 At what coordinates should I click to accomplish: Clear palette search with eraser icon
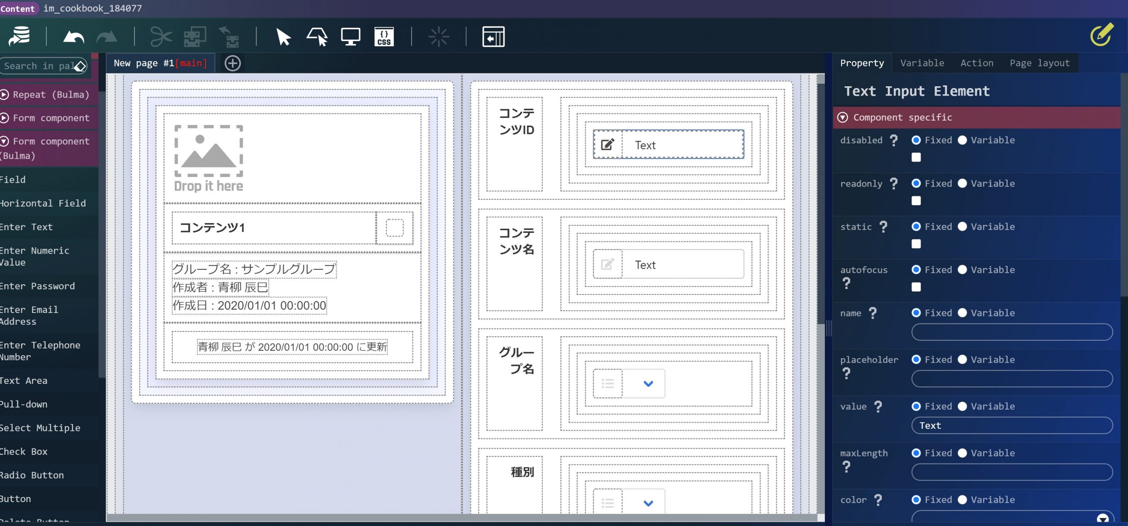(x=80, y=66)
